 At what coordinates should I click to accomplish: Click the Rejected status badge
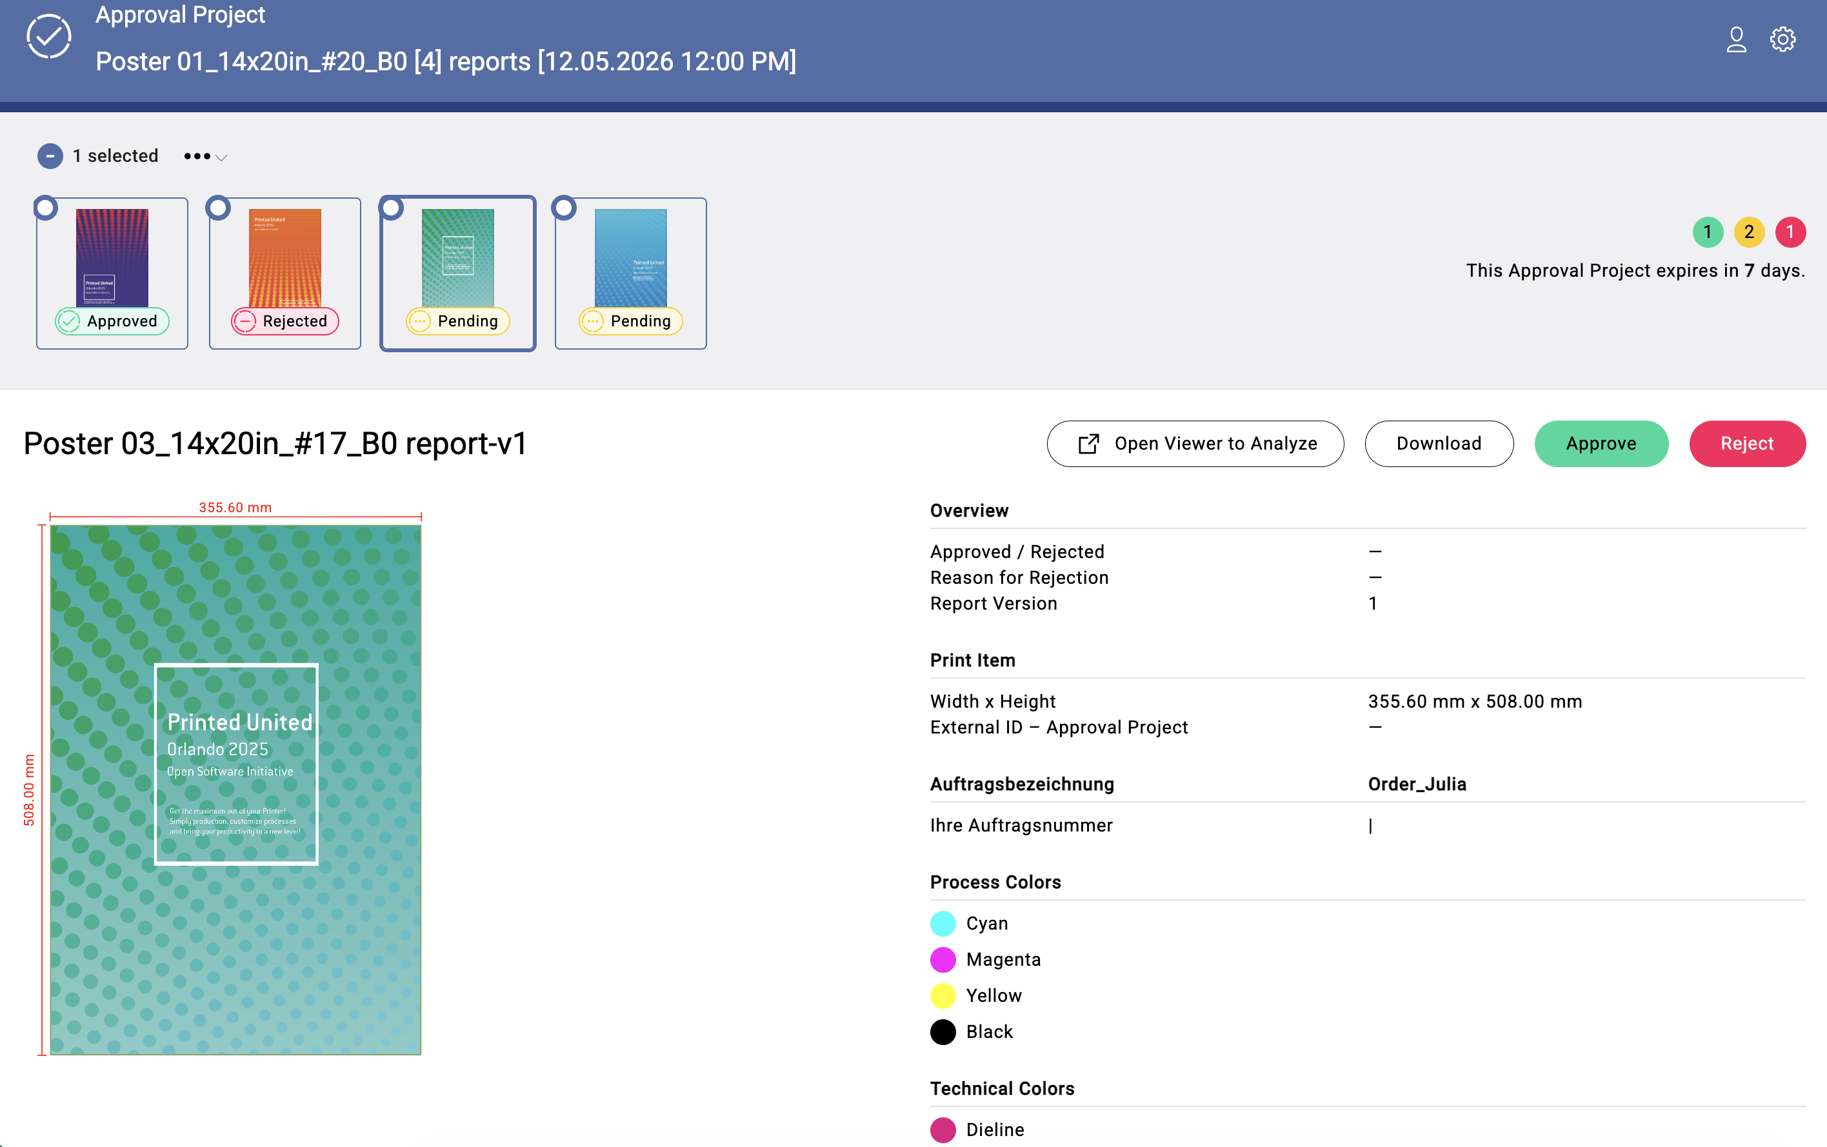[285, 322]
